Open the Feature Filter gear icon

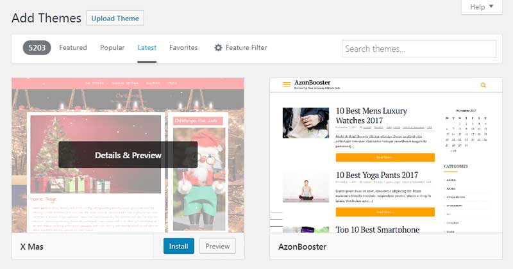218,48
